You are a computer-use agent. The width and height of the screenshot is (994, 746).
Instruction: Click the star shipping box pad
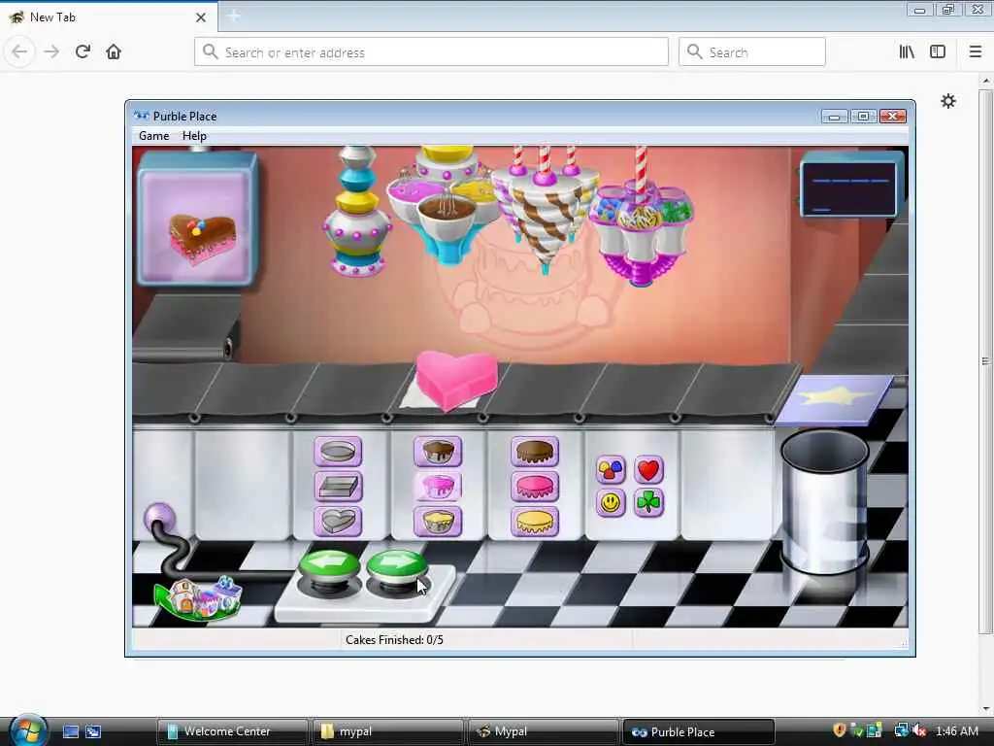(834, 399)
